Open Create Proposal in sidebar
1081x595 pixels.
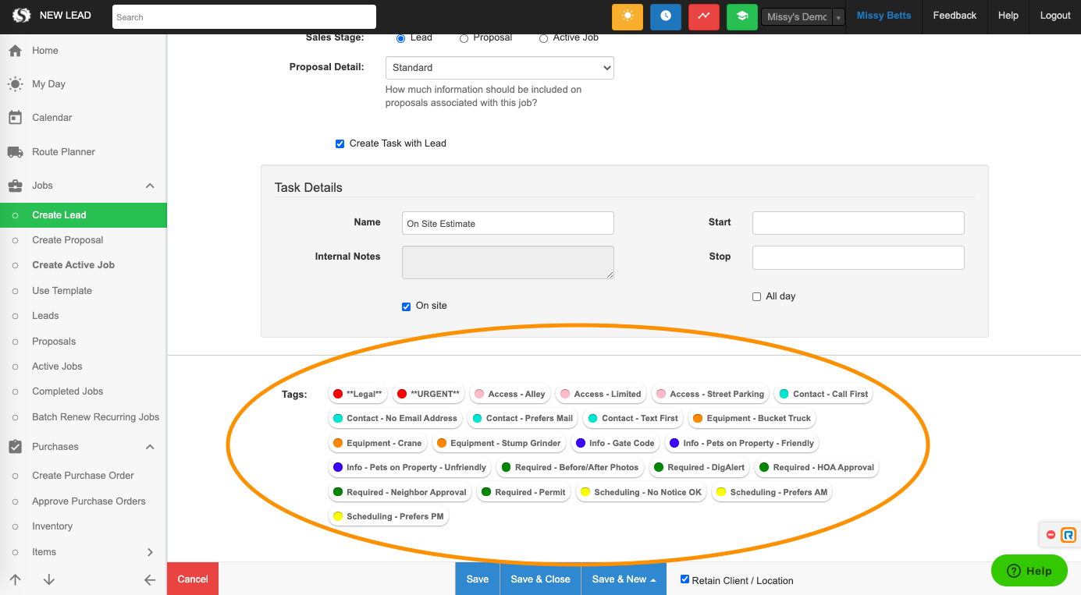pos(68,240)
